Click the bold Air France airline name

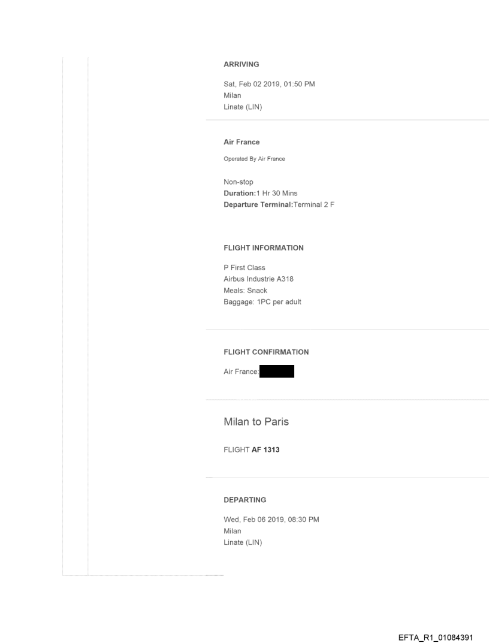coord(242,143)
